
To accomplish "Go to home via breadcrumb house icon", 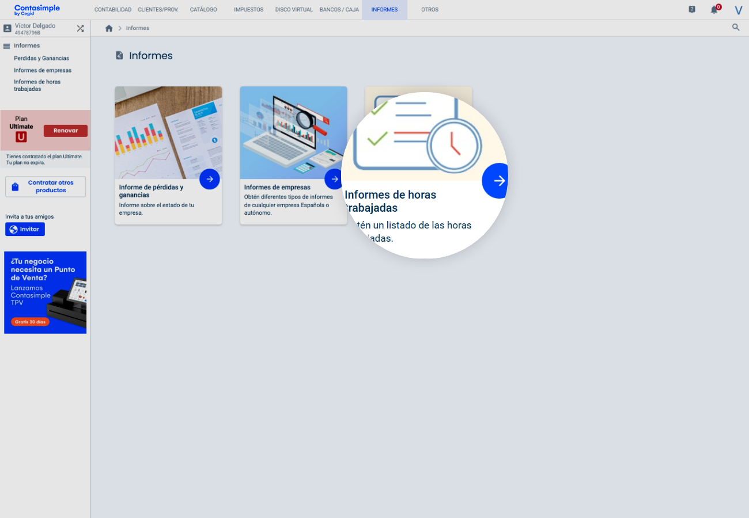I will 109,28.
